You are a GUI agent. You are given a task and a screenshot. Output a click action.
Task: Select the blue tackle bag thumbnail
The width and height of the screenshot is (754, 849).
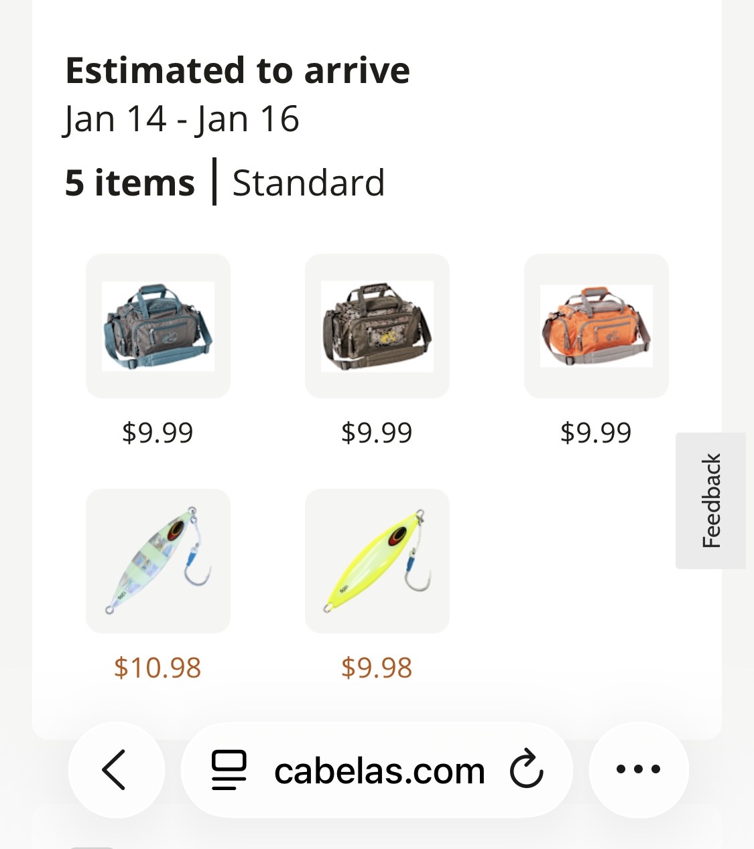click(x=158, y=326)
